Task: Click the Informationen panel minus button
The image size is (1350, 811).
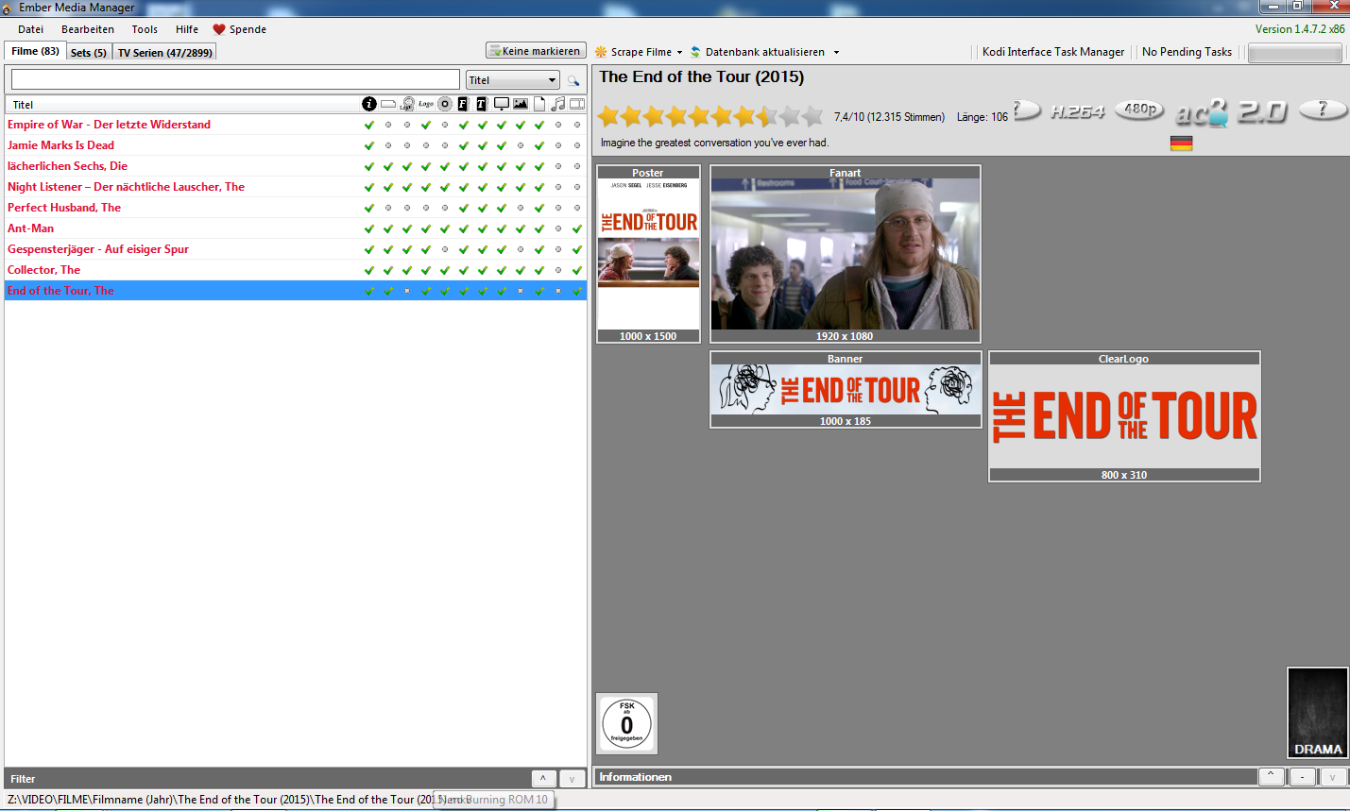Action: 1302,776
